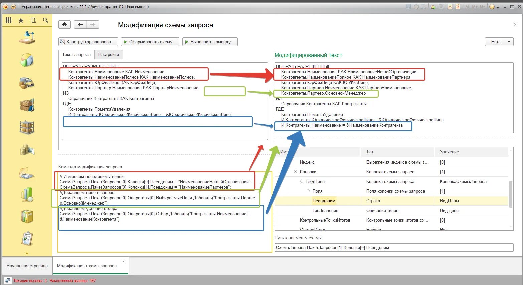Open search via magnifier icon in sidebar
The height and width of the screenshot is (285, 523).
pos(46,20)
